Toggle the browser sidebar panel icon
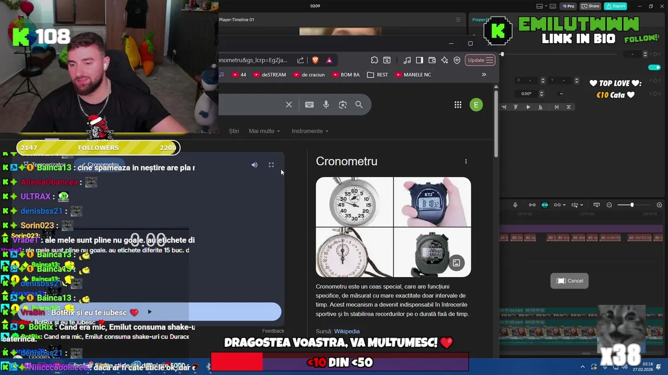The height and width of the screenshot is (375, 668). coord(420,60)
